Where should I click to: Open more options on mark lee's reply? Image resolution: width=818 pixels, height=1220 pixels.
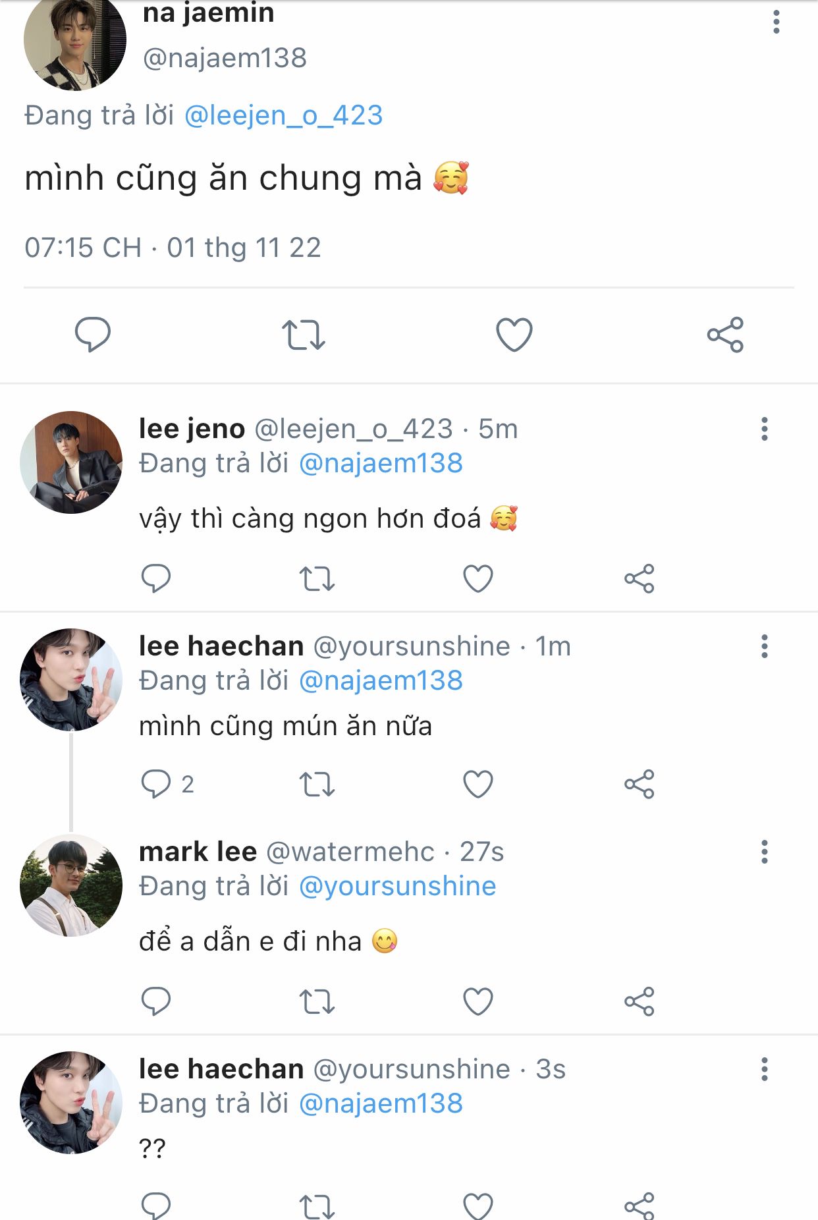click(764, 852)
